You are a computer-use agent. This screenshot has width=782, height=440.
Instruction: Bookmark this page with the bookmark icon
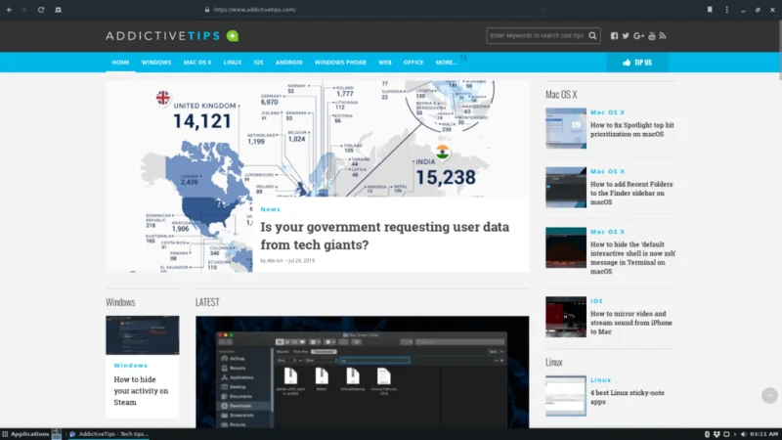click(x=710, y=10)
